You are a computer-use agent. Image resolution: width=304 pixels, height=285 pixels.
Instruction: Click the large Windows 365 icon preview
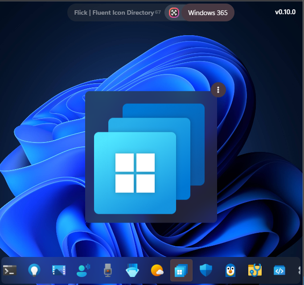tap(151, 157)
